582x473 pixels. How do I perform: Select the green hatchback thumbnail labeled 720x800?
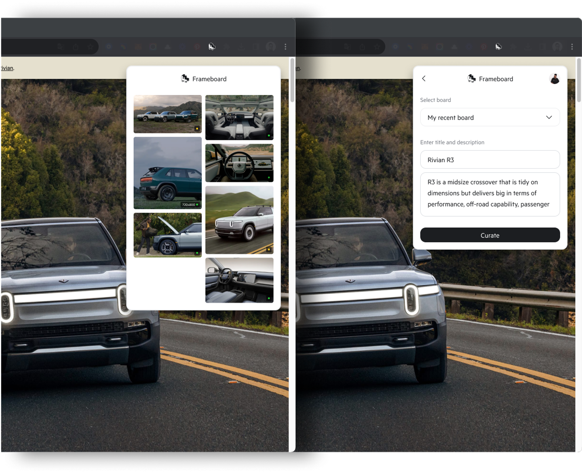(x=167, y=173)
